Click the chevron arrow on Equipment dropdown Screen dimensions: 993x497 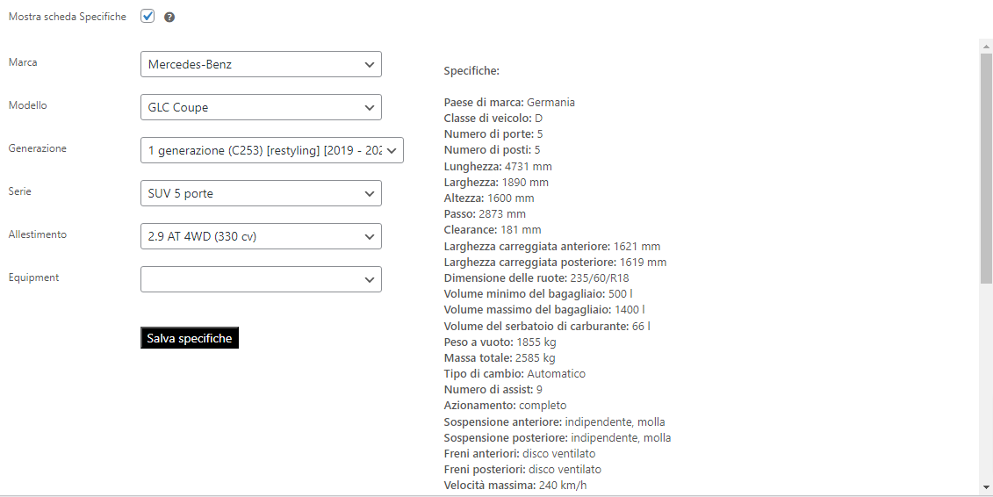point(370,280)
